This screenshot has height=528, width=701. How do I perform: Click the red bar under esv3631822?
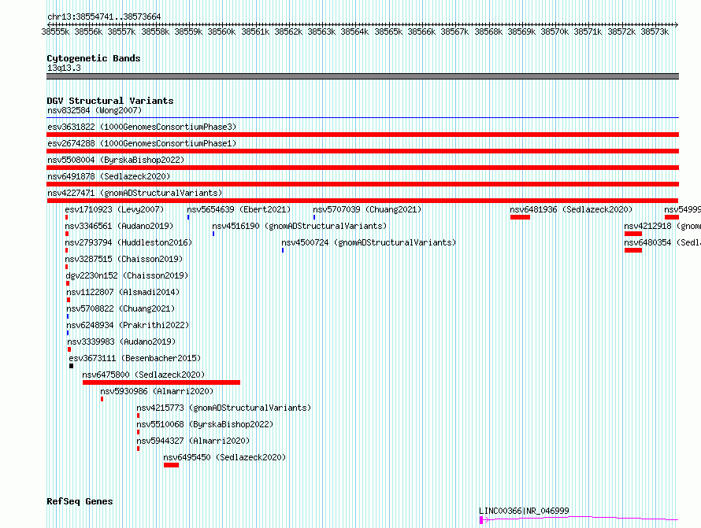point(362,135)
